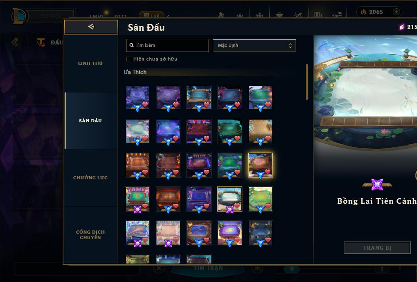The image size is (417, 282).
Task: Select the CỔNG DỊCH CHUYỂN section
Action: point(90,234)
